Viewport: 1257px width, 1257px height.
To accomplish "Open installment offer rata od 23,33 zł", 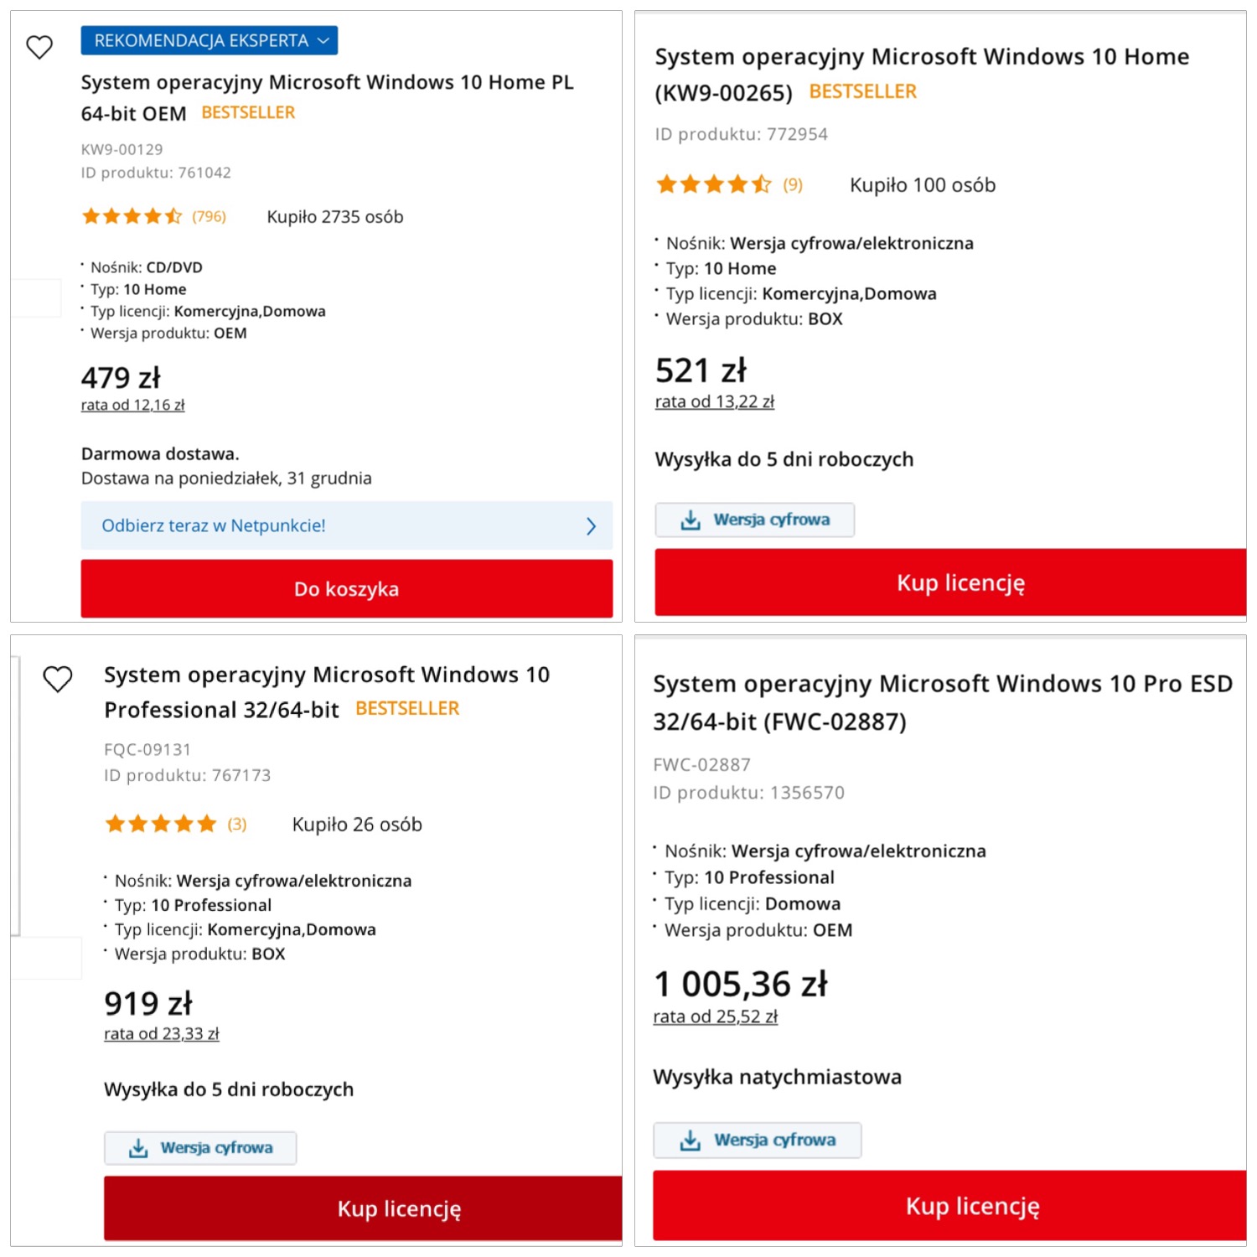I will (x=161, y=1034).
